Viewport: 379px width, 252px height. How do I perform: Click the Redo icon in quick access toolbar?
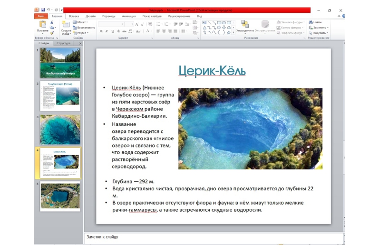tap(56, 10)
